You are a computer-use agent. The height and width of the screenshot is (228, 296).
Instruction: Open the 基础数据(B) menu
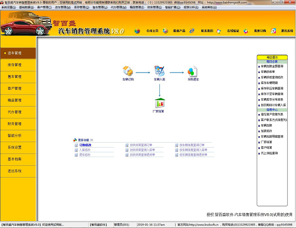click(27, 7)
